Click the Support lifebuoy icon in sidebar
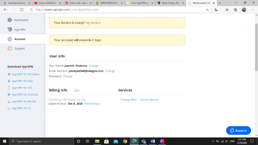The height and width of the screenshot is (145, 258). click(10, 48)
